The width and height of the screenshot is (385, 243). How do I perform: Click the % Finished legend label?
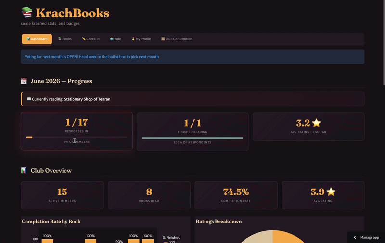point(171,237)
